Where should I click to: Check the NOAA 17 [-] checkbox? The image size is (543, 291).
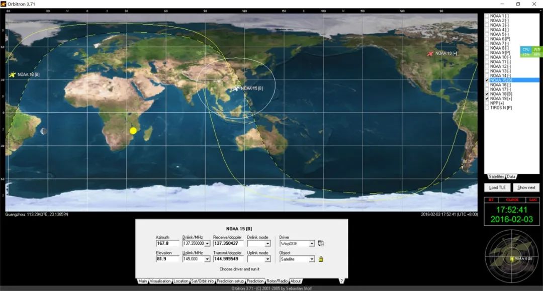487,89
